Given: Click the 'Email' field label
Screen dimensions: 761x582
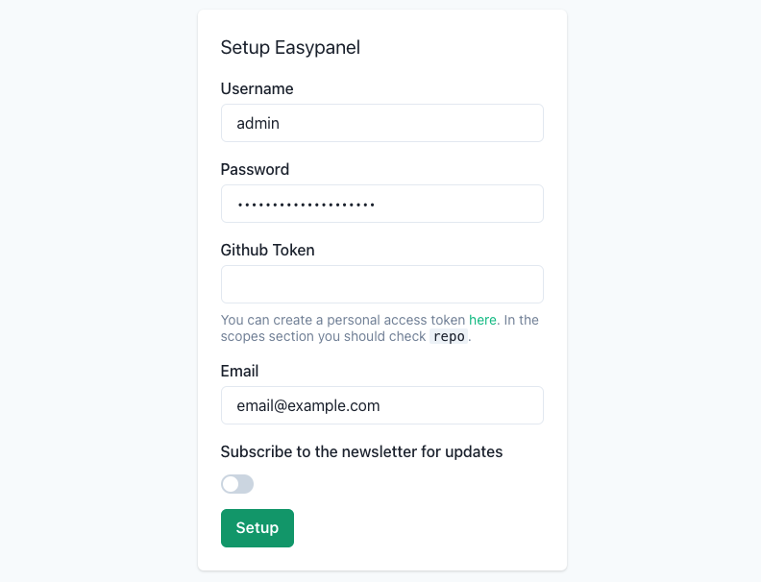Looking at the screenshot, I should pos(239,371).
